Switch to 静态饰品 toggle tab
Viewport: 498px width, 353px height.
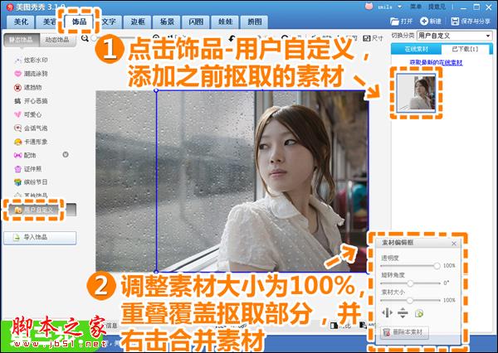pyautogui.click(x=22, y=40)
